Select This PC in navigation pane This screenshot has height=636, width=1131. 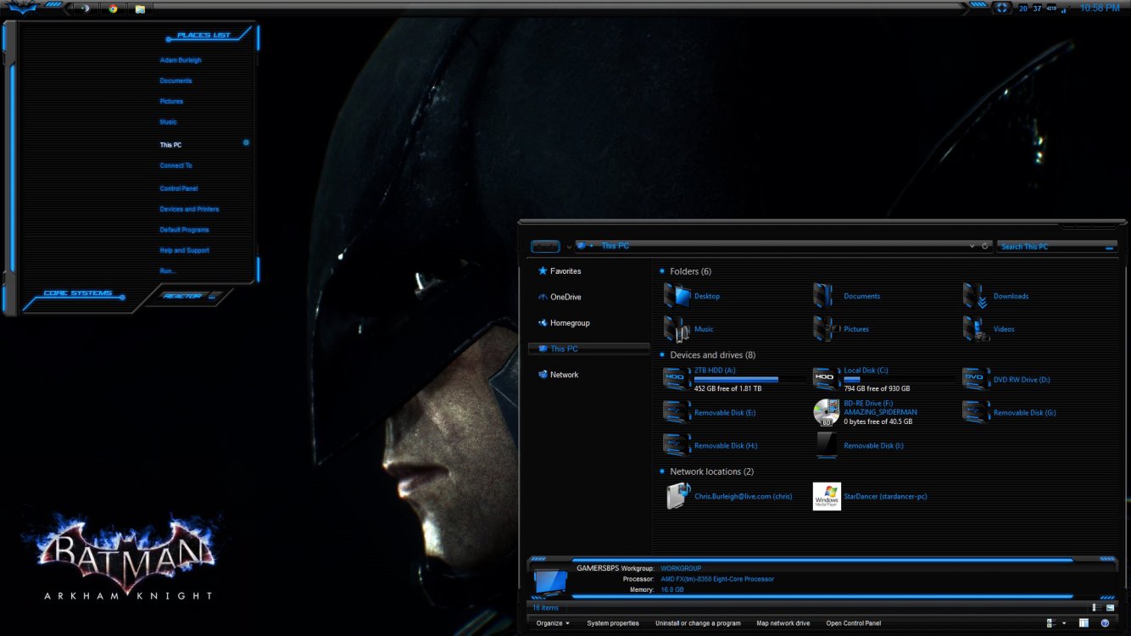point(588,349)
